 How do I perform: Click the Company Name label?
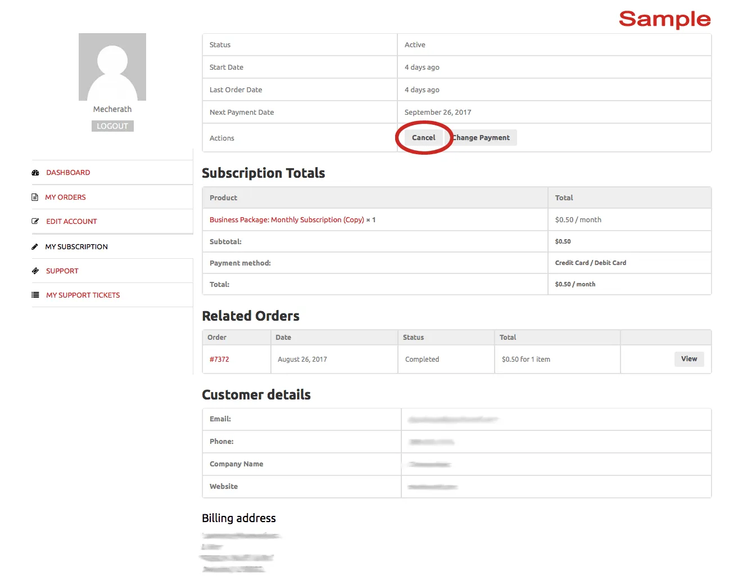coord(237,464)
